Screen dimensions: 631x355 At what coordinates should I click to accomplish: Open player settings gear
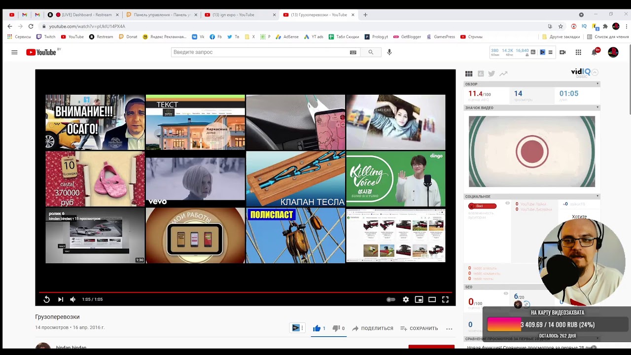[x=406, y=299]
